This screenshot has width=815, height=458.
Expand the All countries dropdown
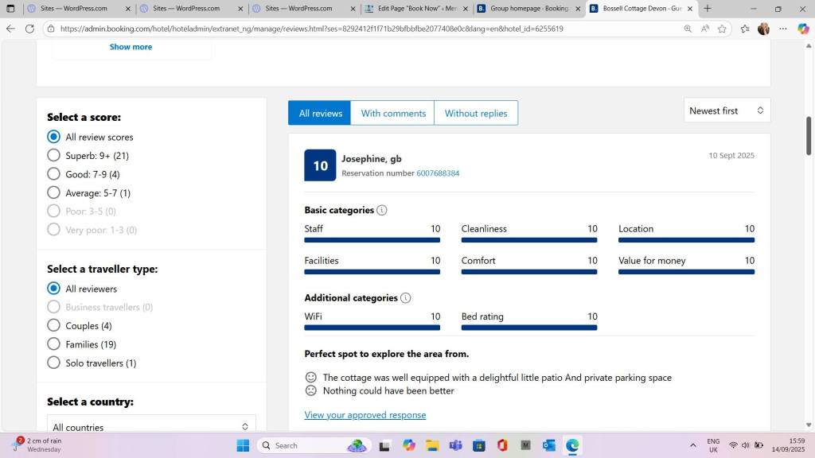pos(151,427)
